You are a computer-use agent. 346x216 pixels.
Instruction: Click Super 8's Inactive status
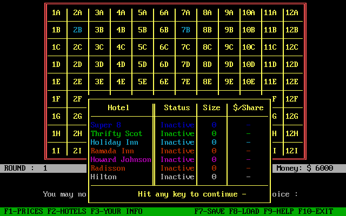coord(177,125)
